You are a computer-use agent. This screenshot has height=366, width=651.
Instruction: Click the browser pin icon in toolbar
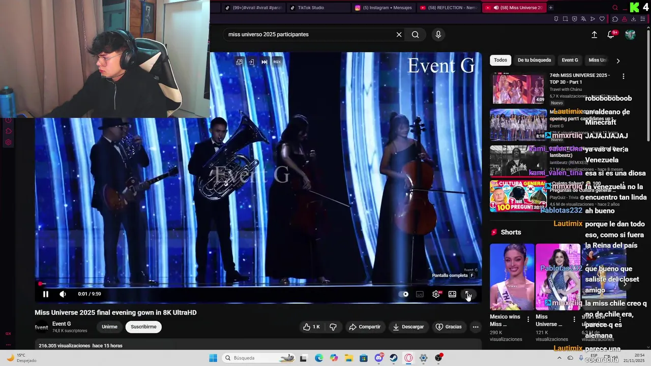tap(556, 19)
